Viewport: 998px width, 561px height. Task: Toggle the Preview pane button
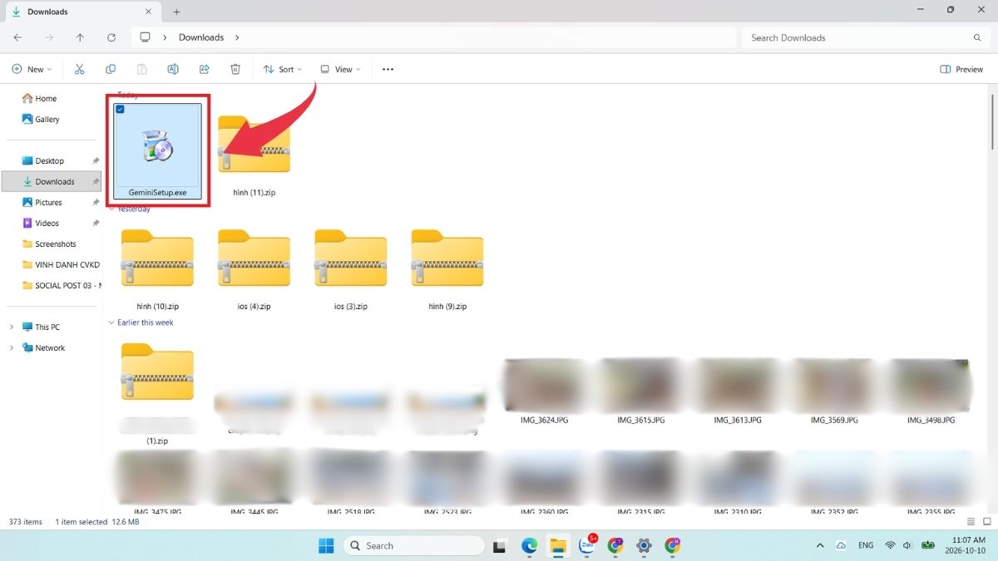click(961, 69)
